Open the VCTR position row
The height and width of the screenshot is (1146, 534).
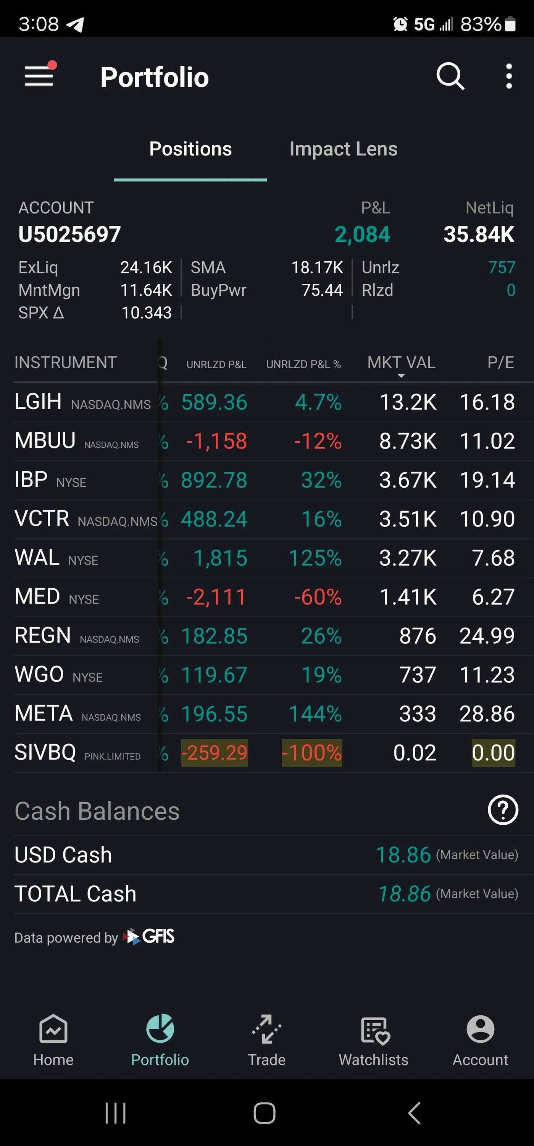pos(267,519)
